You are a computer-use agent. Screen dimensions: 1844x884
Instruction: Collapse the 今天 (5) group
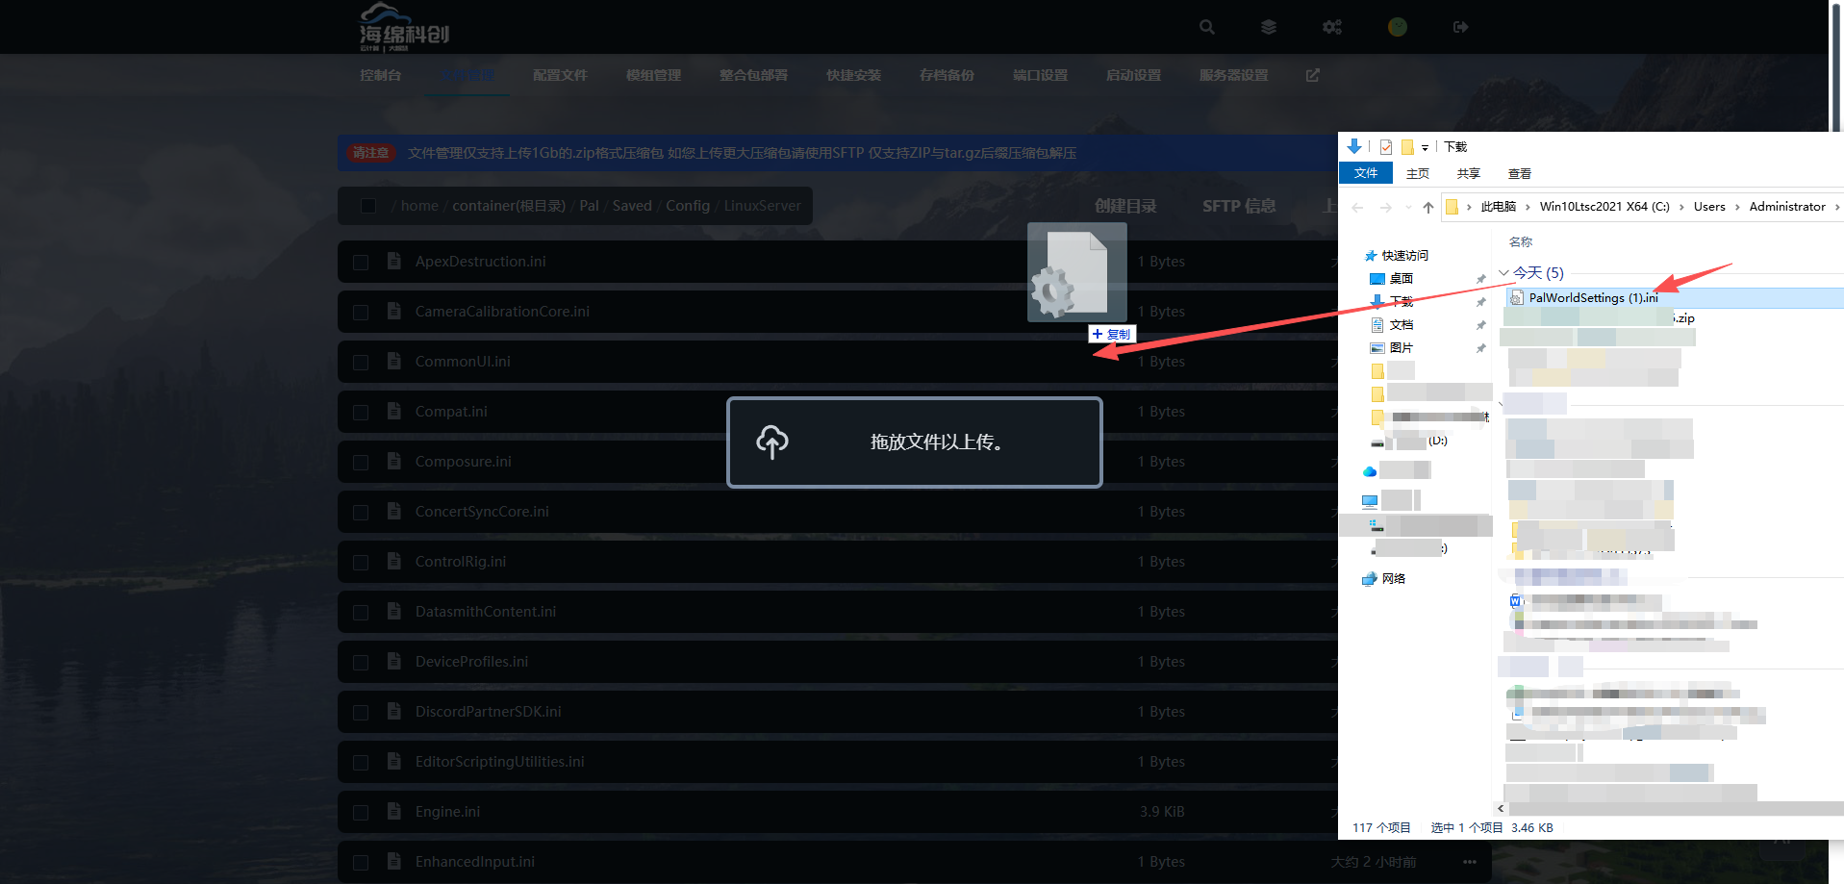tap(1503, 273)
